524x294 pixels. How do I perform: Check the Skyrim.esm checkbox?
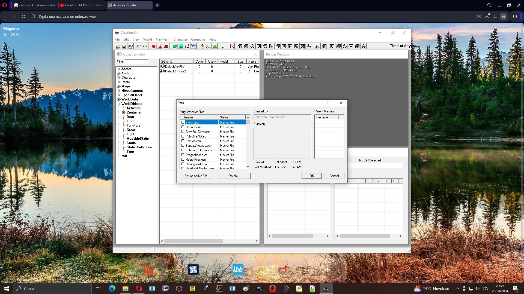pyautogui.click(x=183, y=122)
